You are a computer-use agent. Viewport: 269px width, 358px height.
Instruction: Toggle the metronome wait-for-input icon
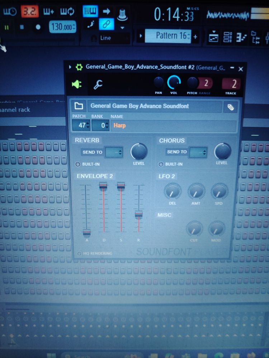(10, 11)
